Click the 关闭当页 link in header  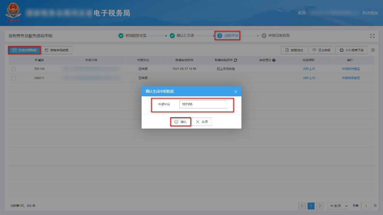[x=370, y=13]
